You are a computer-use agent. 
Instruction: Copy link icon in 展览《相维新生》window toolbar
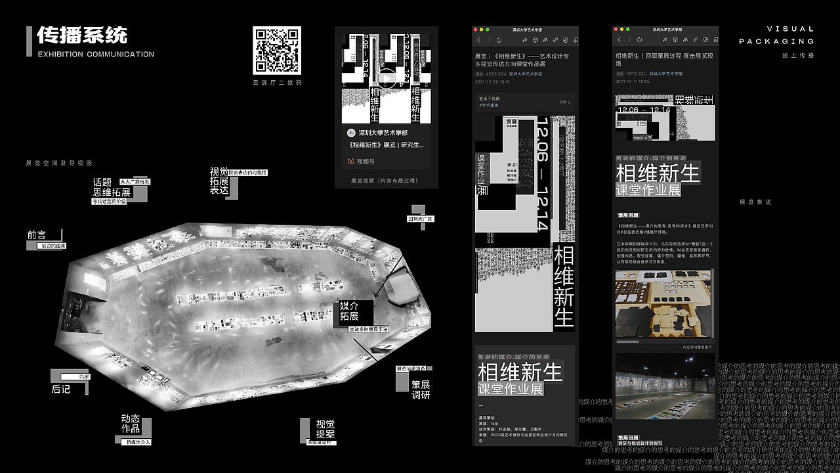(x=556, y=40)
